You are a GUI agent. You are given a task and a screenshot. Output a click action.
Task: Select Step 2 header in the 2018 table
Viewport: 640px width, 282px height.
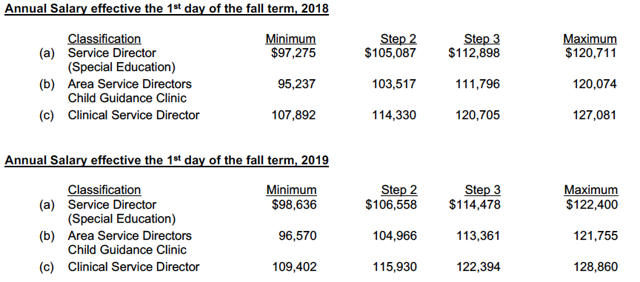399,38
